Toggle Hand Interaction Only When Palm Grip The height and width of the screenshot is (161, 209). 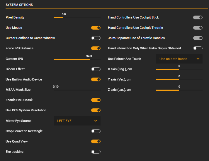click(x=198, y=48)
